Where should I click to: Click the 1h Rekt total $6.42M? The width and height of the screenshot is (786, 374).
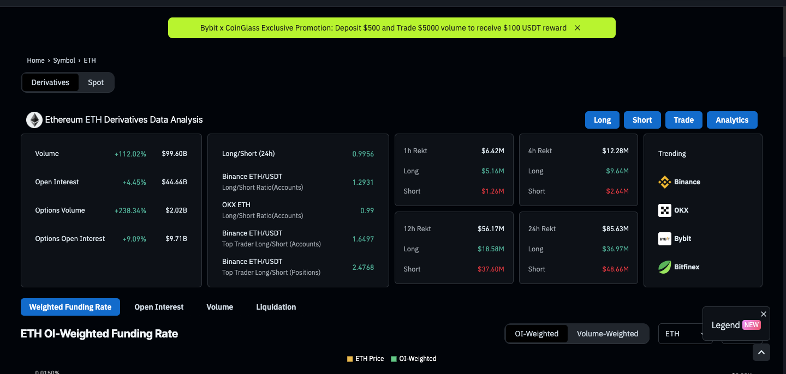[x=492, y=150]
